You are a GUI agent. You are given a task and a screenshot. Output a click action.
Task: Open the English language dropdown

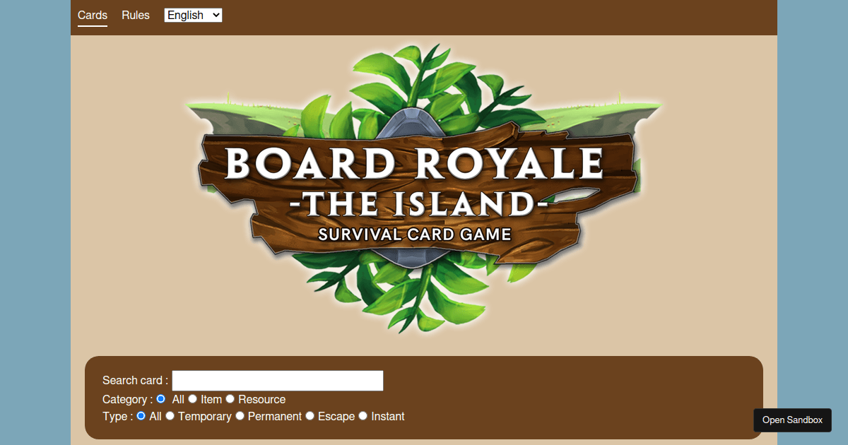tap(193, 15)
